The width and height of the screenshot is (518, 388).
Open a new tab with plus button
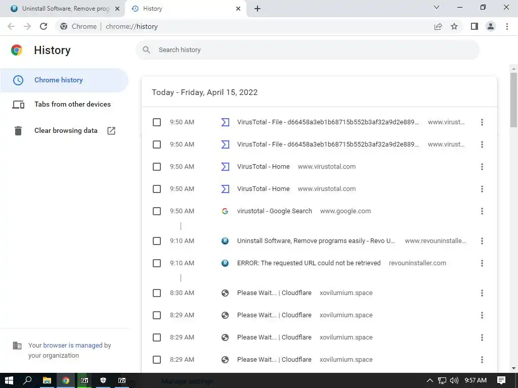pos(257,9)
